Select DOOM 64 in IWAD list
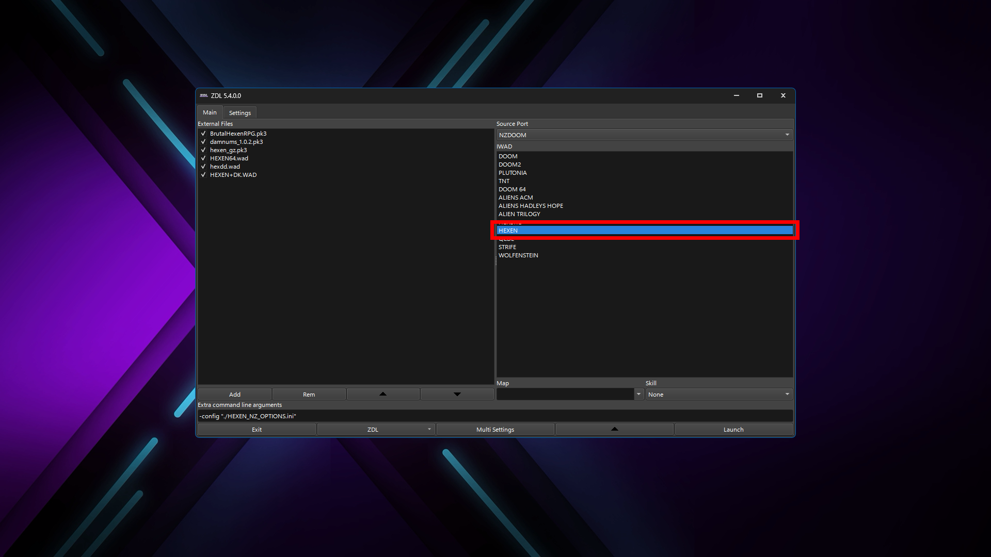 click(x=512, y=189)
